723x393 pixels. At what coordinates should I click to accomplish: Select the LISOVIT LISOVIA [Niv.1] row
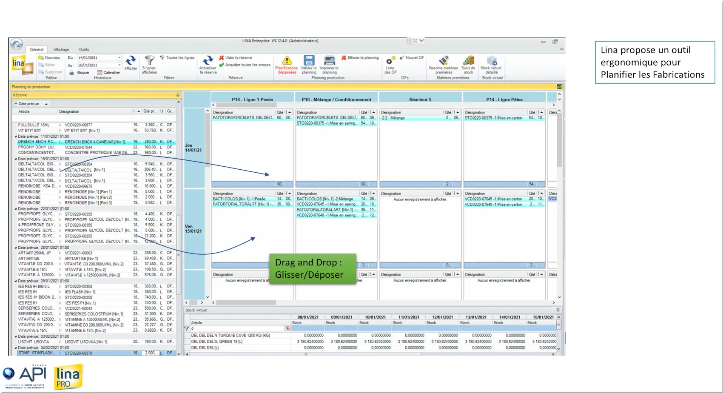(96, 342)
